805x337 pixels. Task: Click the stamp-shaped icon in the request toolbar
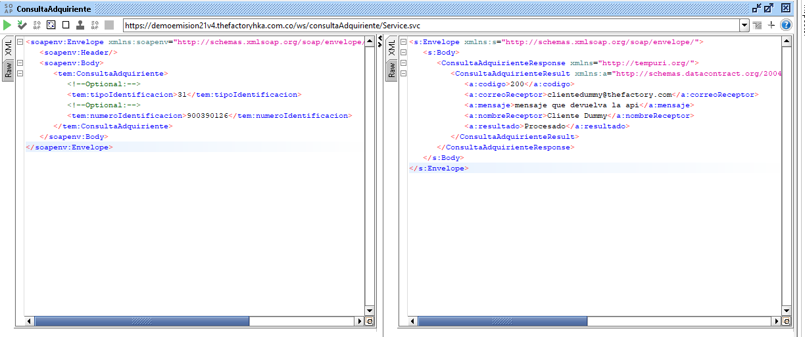coord(80,25)
